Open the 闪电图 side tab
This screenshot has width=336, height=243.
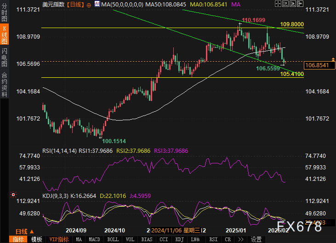tap(4, 57)
